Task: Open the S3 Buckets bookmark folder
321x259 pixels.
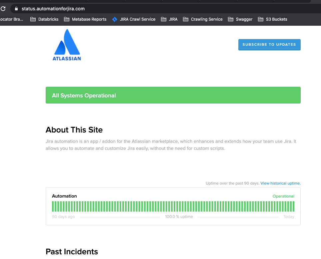Action: tap(272, 19)
